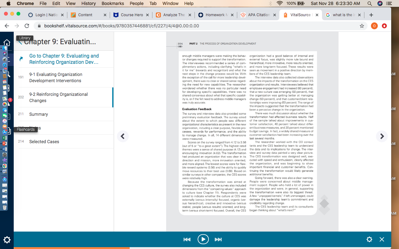Close the read-aloud playback bar
Viewport: 399px width, 249px height.
[x=382, y=239]
